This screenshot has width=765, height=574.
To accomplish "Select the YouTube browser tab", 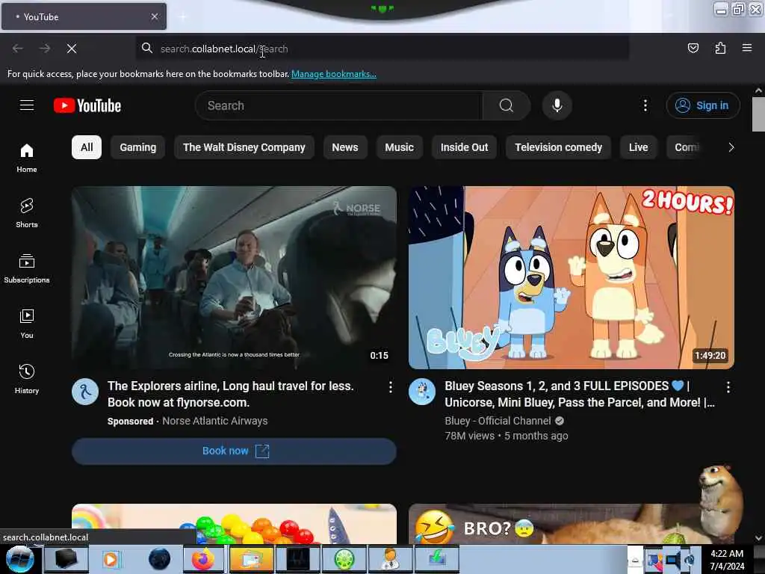I will 84,16.
